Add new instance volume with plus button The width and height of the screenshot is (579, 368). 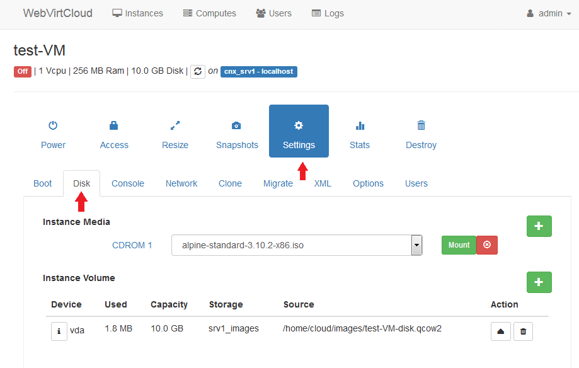click(x=539, y=282)
